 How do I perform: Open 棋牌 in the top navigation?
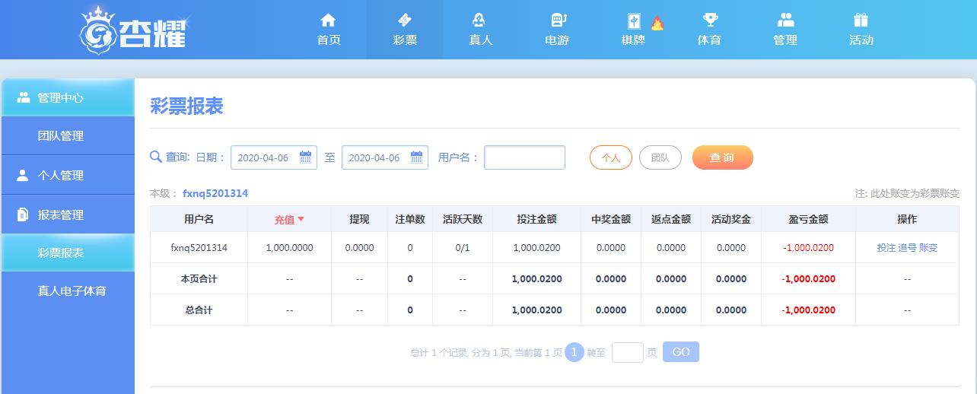tap(633, 30)
